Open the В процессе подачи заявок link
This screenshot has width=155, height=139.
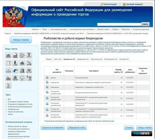[x=18, y=102]
